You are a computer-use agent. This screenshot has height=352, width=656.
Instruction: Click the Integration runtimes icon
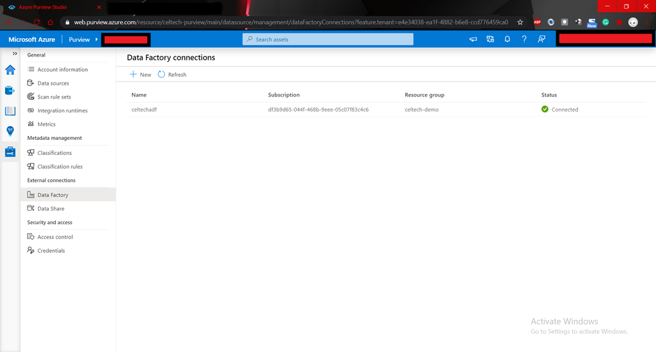31,110
